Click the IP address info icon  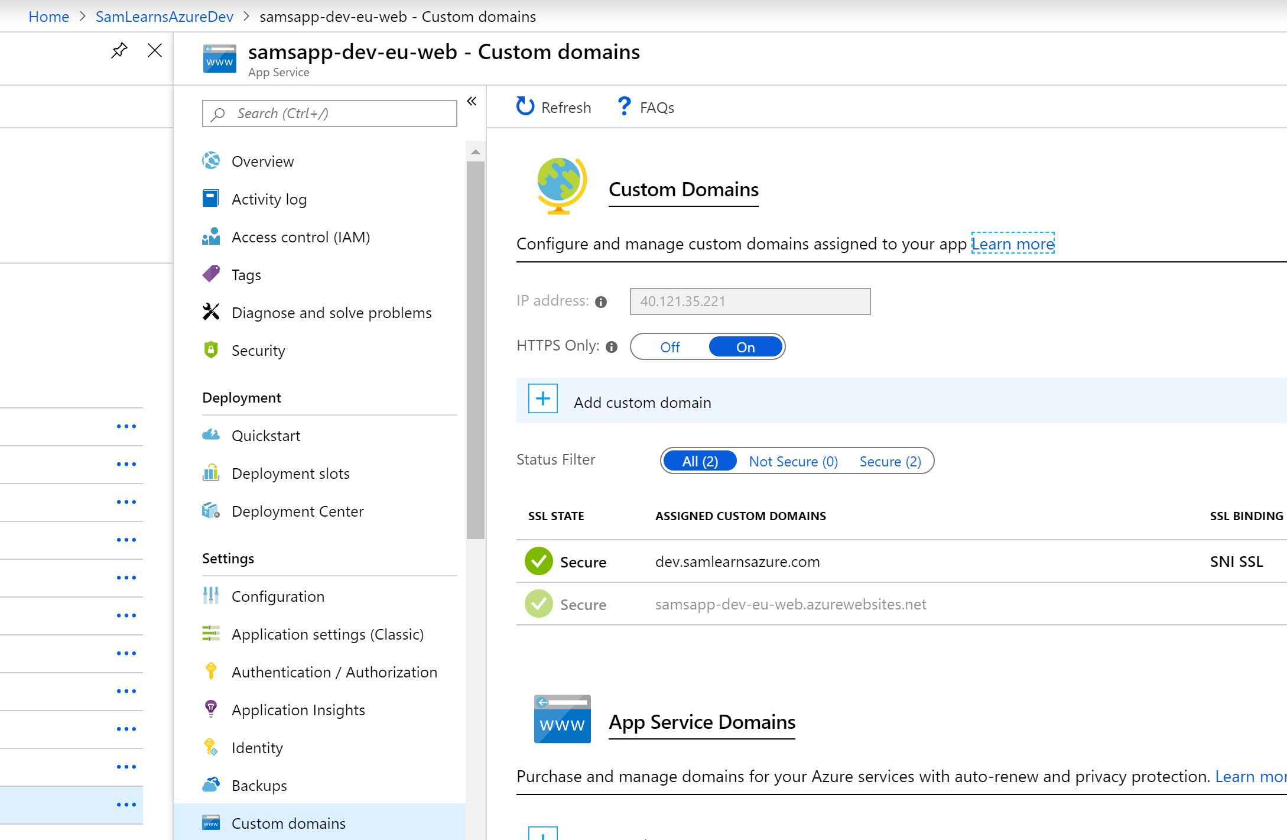601,302
